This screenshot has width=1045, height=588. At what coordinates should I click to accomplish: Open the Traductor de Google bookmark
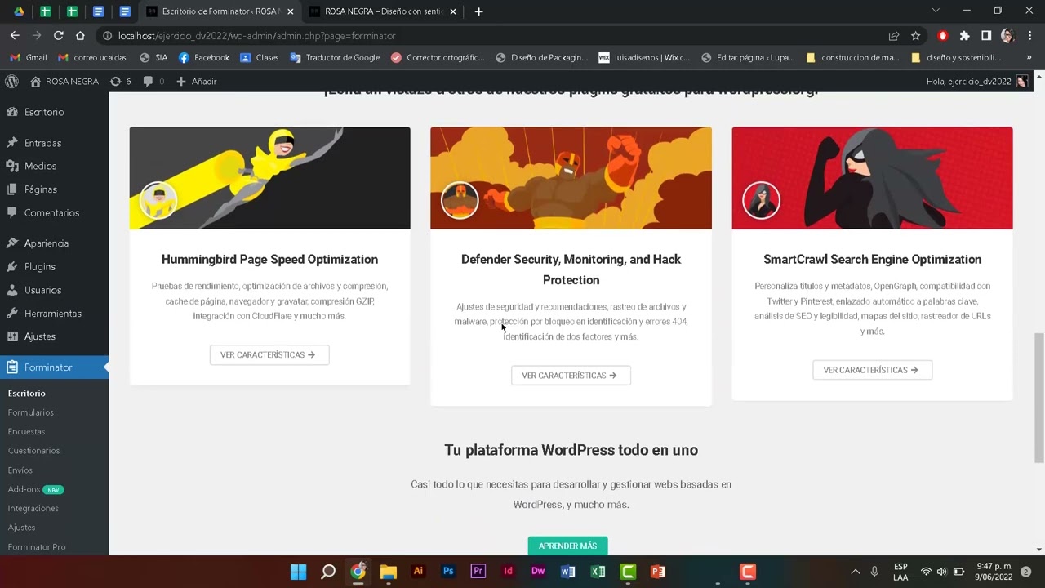335,58
